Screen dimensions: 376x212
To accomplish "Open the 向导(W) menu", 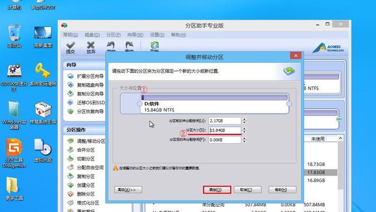I will coord(135,35).
